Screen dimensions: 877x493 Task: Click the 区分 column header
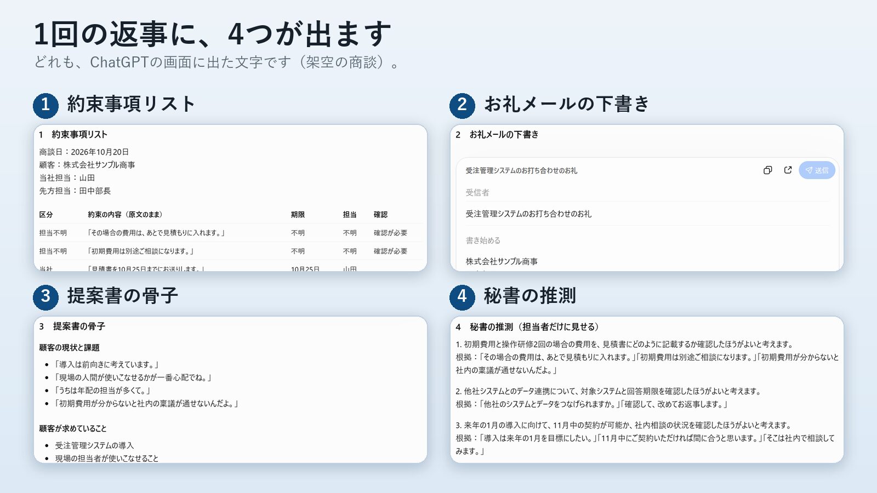46,215
